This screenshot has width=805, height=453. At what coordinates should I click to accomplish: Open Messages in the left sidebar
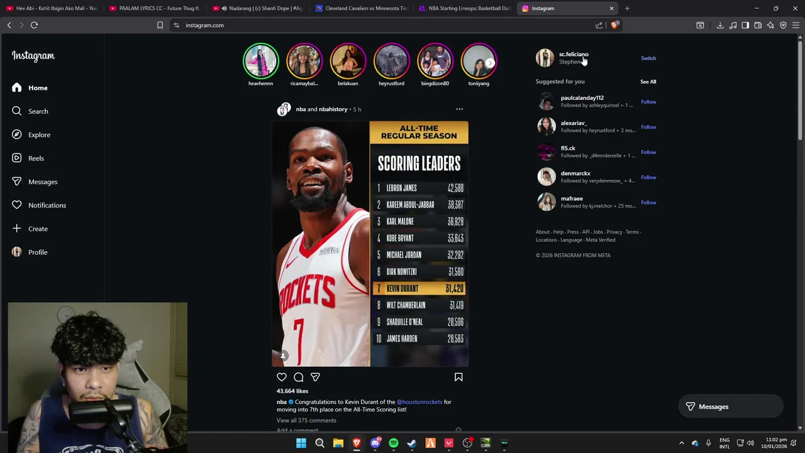click(35, 182)
